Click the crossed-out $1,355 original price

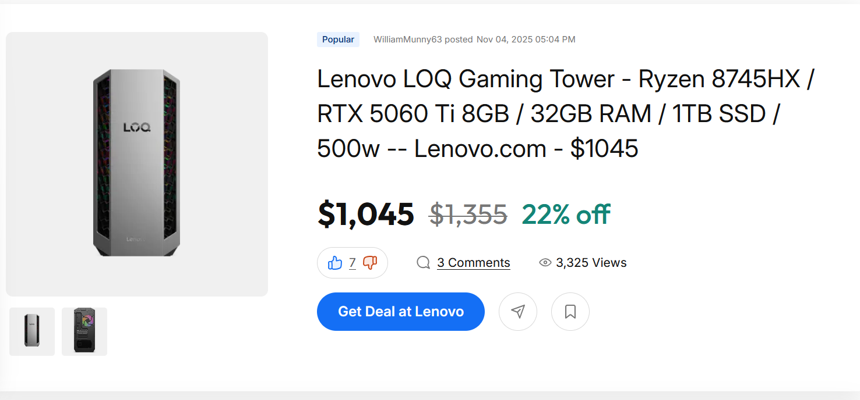click(467, 214)
